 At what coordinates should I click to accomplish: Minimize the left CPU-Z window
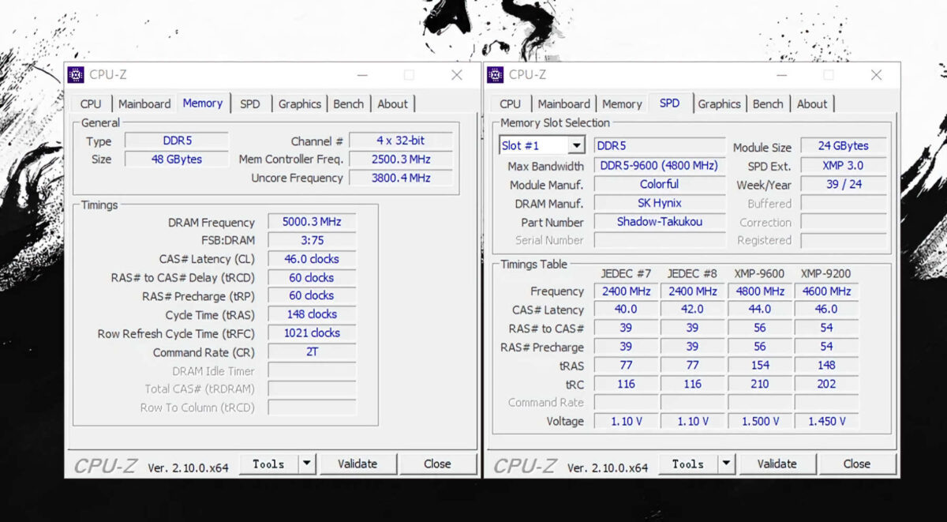[x=361, y=75]
